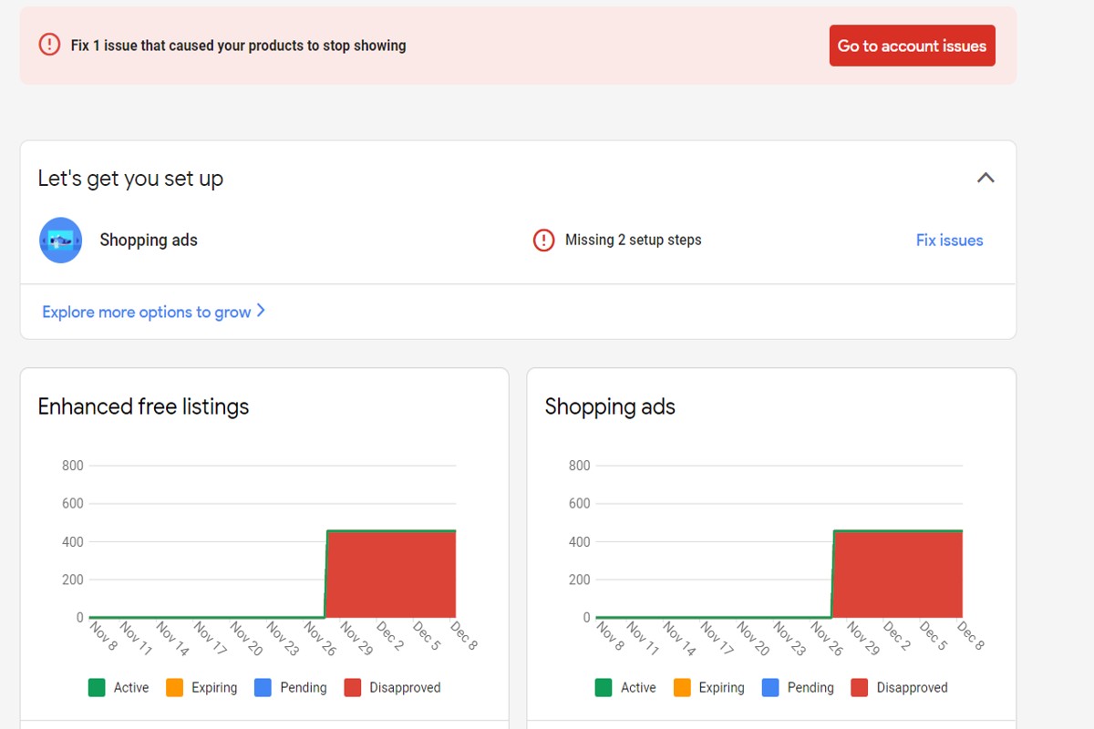Screen dimensions: 1094x729
Task: Toggle the Expiring legend swatch in Enhanced free listings
Action: pyautogui.click(x=174, y=688)
